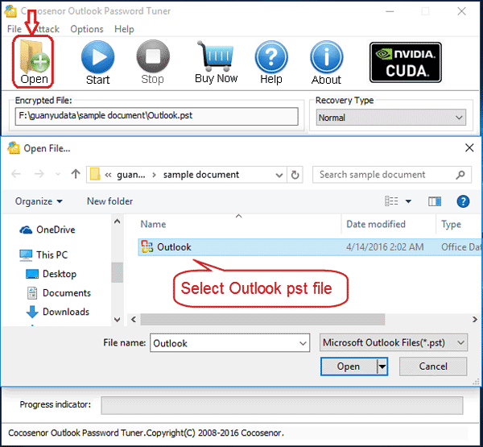Click navigation pane scroll down arrow
Image resolution: width=483 pixels, height=447 pixels.
tap(117, 320)
